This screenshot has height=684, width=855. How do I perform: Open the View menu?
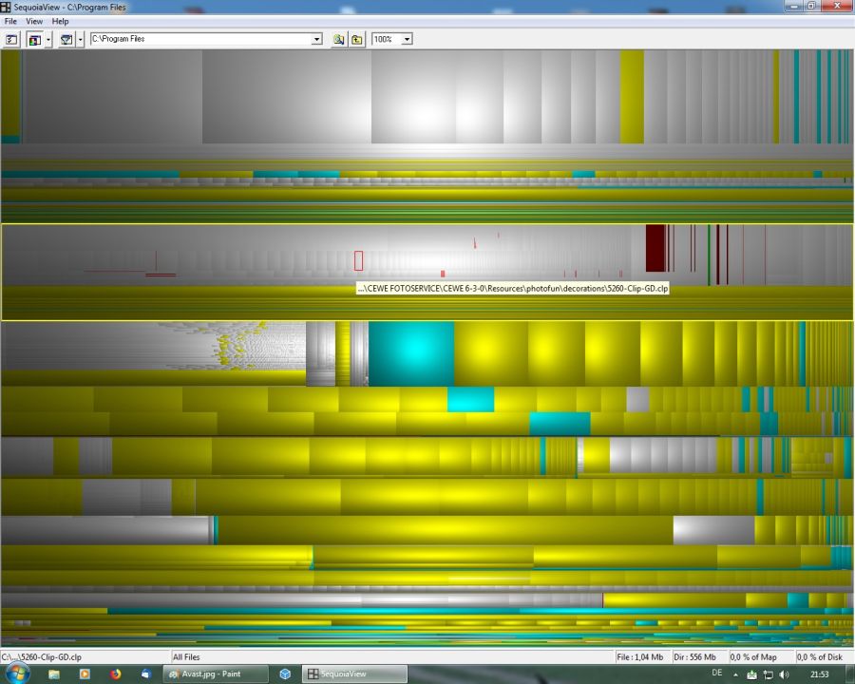(34, 21)
